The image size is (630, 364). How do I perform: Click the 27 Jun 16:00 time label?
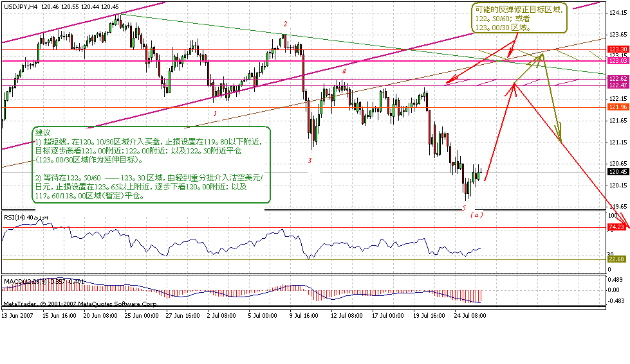pos(183,315)
